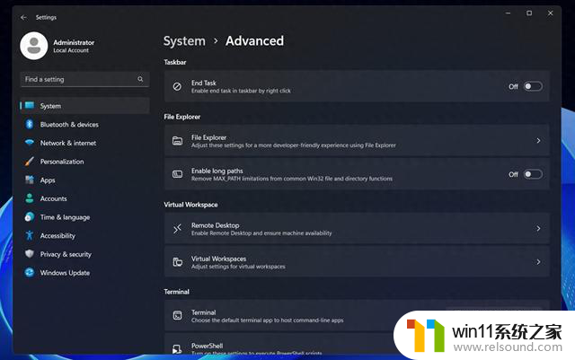Click the Accessibility figure icon
575x360 pixels.
(x=30, y=235)
